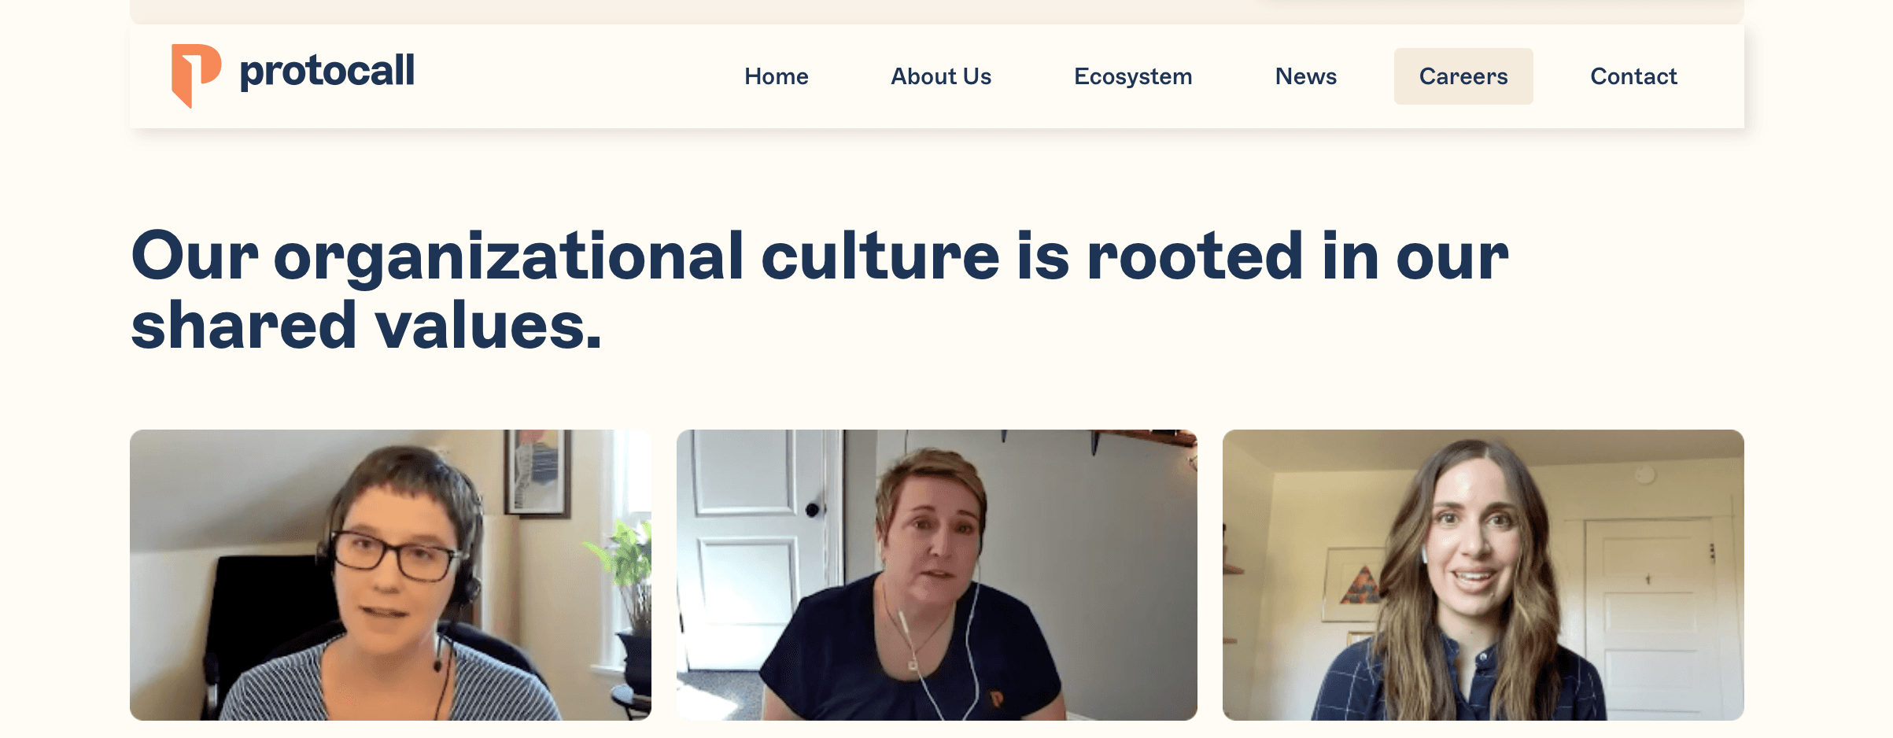The width and height of the screenshot is (1893, 738).
Task: Go to the Home page
Action: (776, 76)
